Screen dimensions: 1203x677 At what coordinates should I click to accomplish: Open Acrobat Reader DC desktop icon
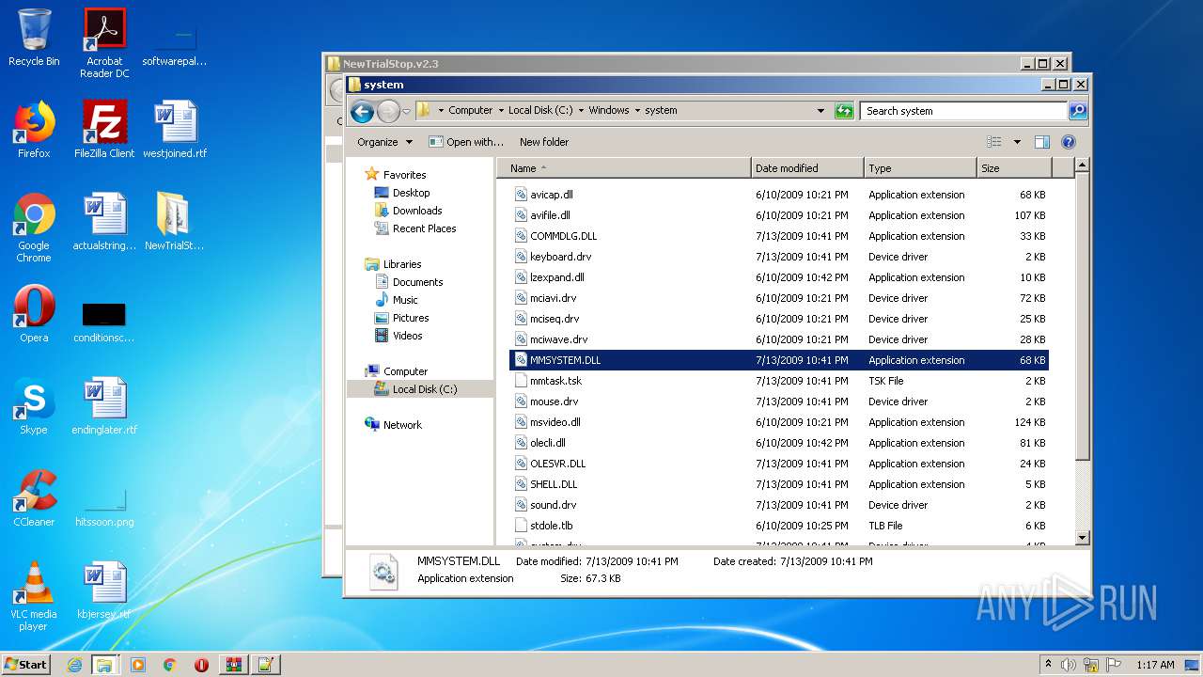tap(104, 43)
